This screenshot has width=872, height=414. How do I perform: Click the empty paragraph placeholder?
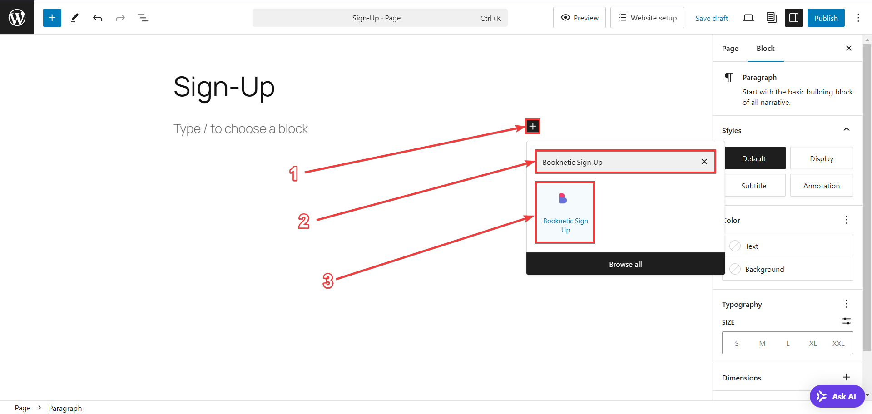click(x=241, y=128)
